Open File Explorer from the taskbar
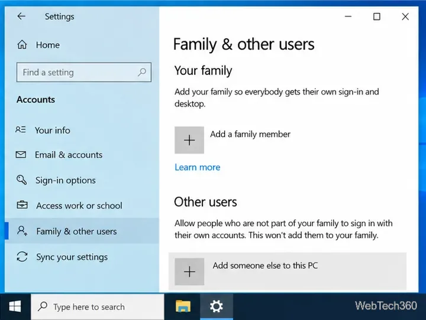This screenshot has width=426, height=320. [183, 306]
